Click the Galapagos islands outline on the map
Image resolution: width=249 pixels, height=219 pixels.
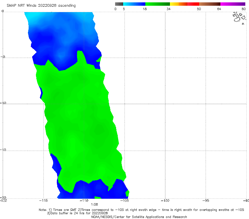(x=240, y=18)
